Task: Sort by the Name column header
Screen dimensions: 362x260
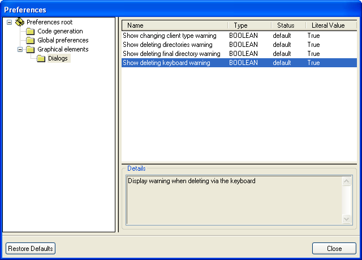Action: coord(174,25)
